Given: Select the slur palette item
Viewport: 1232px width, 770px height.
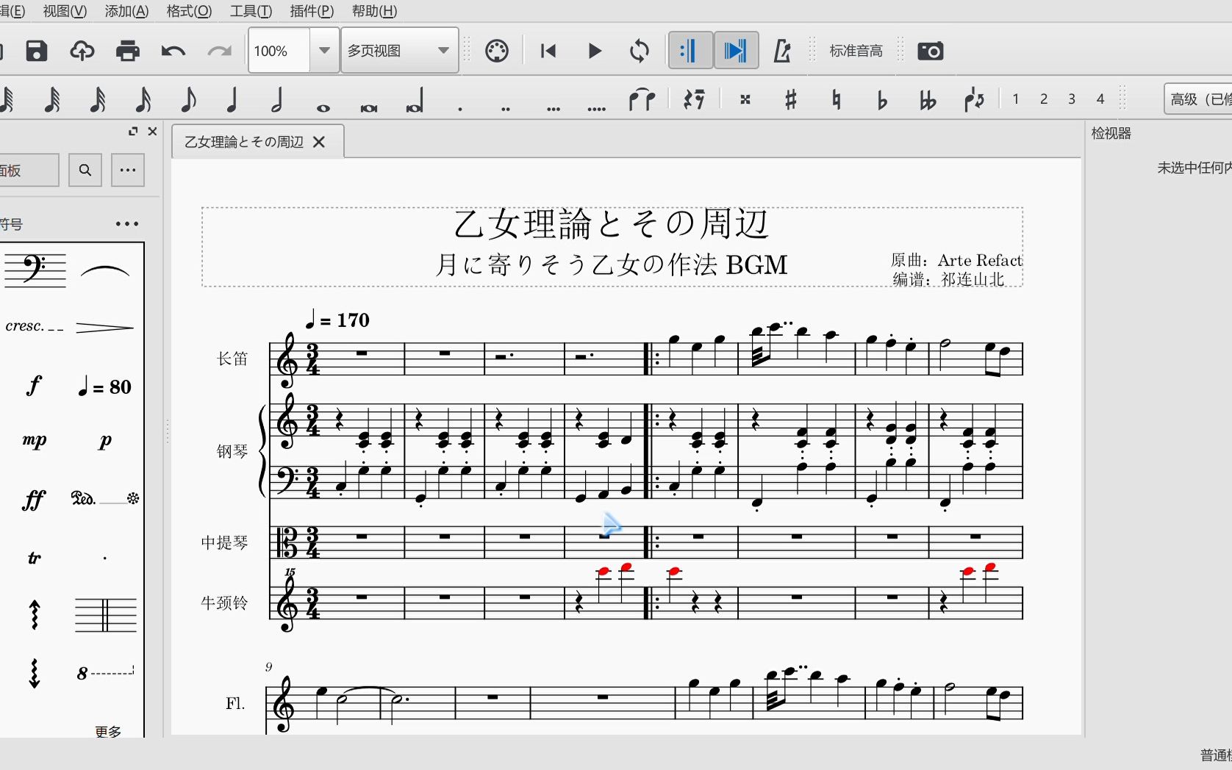Looking at the screenshot, I should click(105, 271).
